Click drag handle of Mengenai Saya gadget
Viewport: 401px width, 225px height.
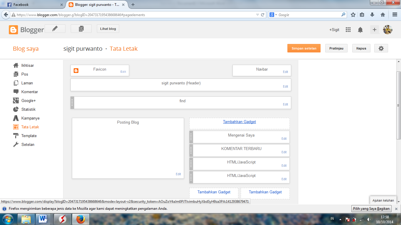click(191, 137)
